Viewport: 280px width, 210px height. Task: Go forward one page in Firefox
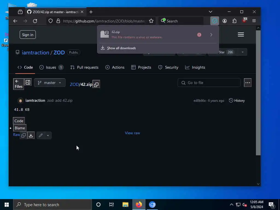point(25,21)
